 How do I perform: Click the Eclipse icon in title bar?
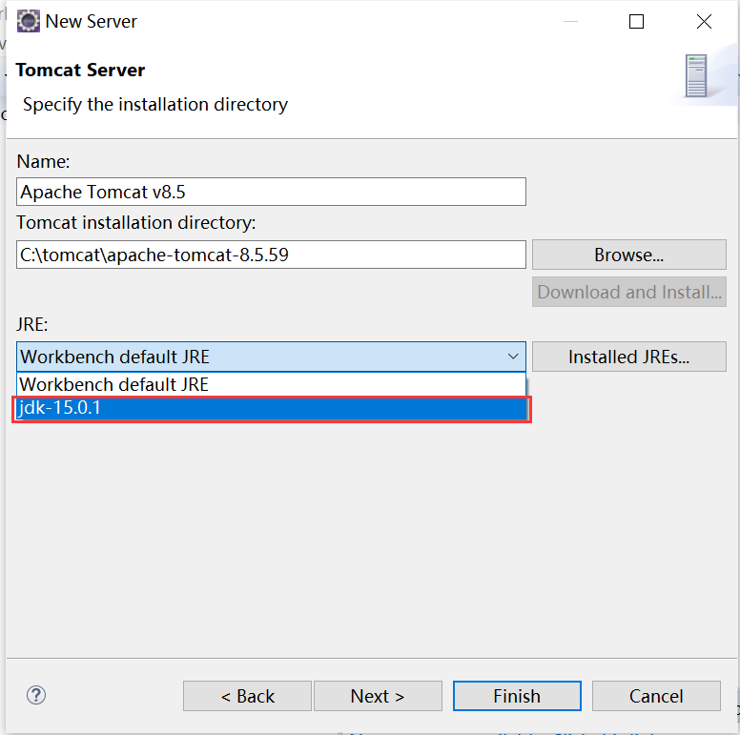pyautogui.click(x=29, y=21)
